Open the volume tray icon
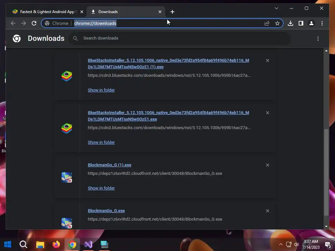This screenshot has height=251, width=335. point(296,244)
